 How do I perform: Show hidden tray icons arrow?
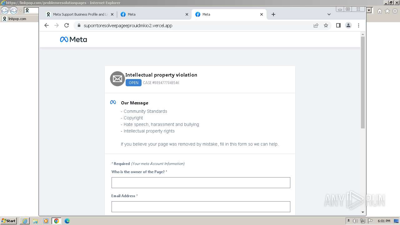coord(349,221)
